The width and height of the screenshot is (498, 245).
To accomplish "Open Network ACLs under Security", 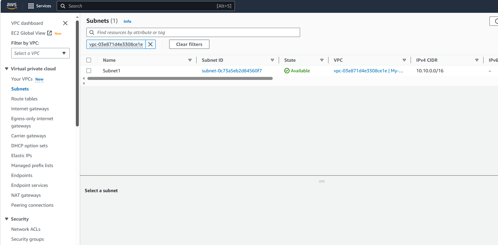I will (x=25, y=229).
